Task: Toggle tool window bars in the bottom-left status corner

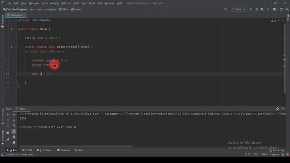Action: tap(3, 154)
